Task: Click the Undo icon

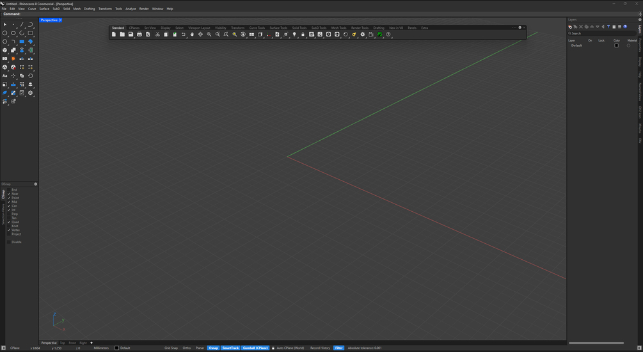Action: tap(184, 35)
